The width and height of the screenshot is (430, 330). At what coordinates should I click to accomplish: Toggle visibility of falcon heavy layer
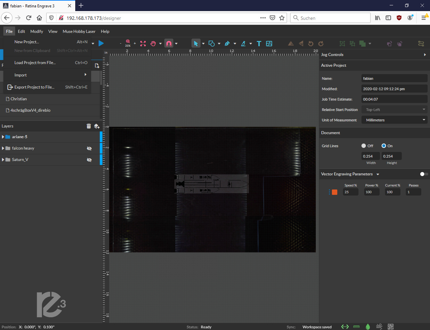tap(89, 148)
